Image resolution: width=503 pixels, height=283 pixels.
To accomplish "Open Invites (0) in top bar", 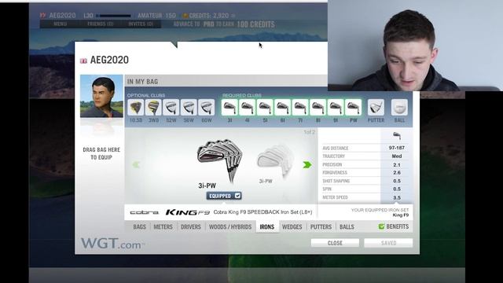I will pyautogui.click(x=141, y=24).
